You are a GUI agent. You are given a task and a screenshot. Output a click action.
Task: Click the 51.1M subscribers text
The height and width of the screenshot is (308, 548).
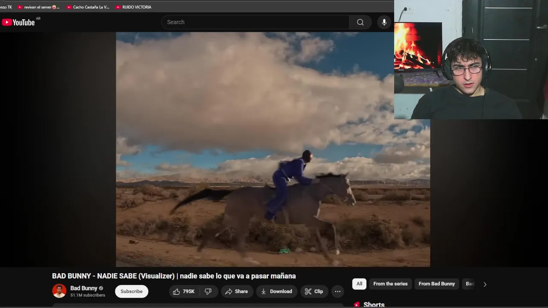coord(88,295)
